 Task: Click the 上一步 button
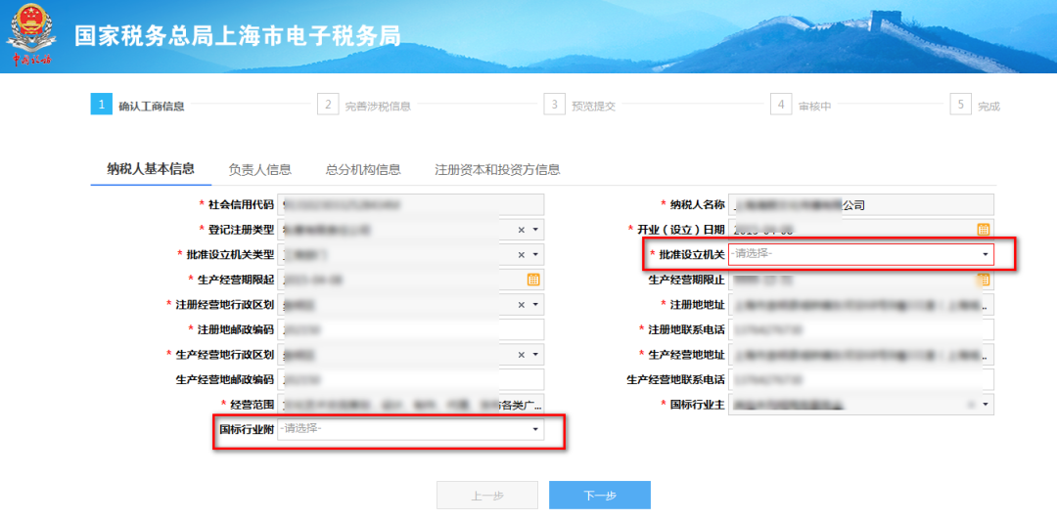(x=487, y=496)
